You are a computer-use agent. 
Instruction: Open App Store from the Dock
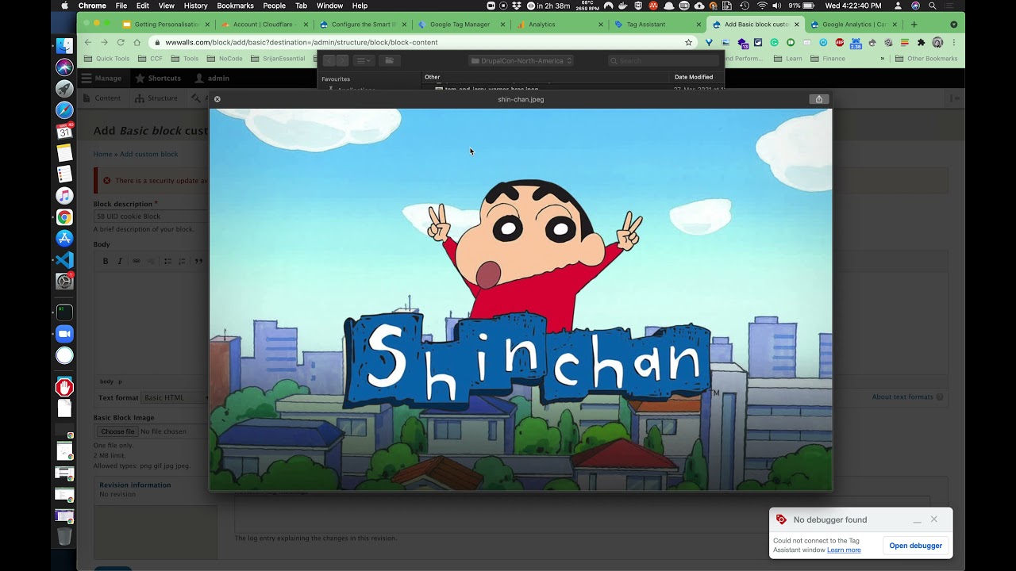pyautogui.click(x=64, y=239)
